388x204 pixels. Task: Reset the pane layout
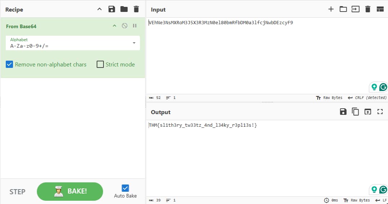[x=380, y=9]
